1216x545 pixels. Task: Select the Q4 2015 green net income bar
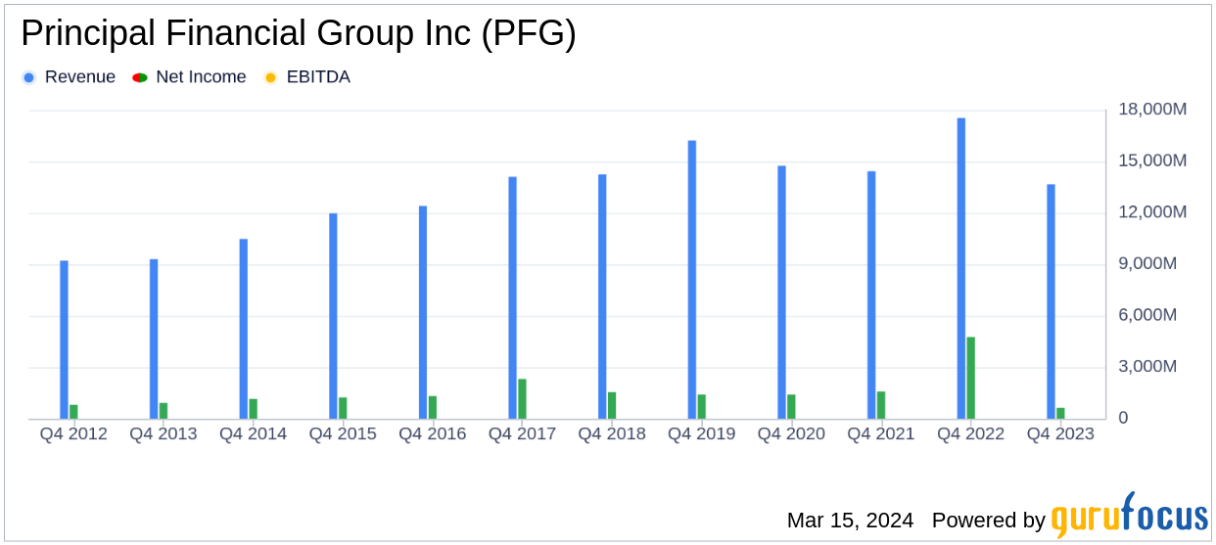click(x=343, y=408)
